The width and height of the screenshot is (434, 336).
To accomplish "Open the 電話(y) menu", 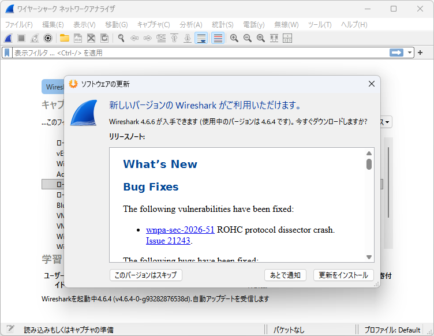I will (254, 25).
